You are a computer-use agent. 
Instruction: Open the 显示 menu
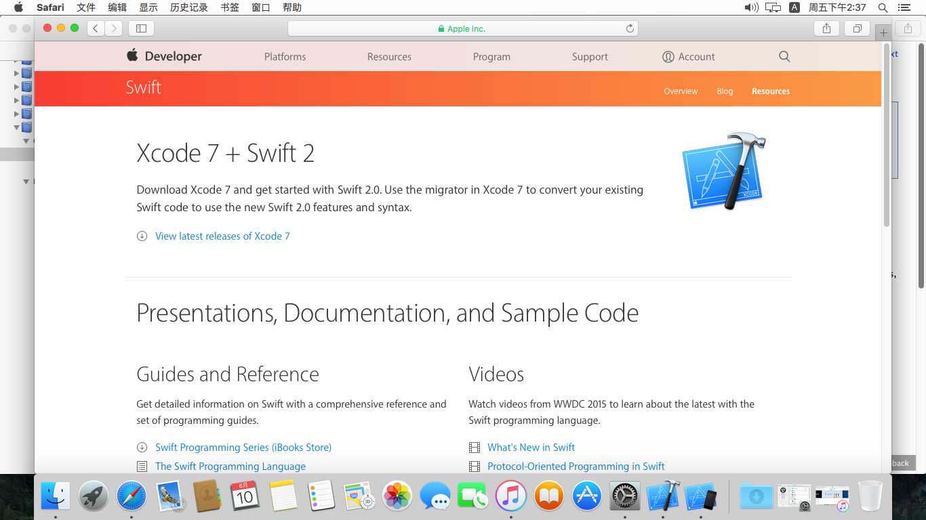148,7
